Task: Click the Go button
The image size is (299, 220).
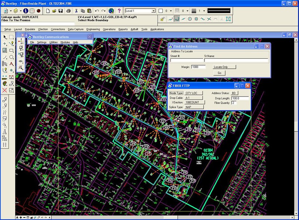Action: tap(219, 73)
